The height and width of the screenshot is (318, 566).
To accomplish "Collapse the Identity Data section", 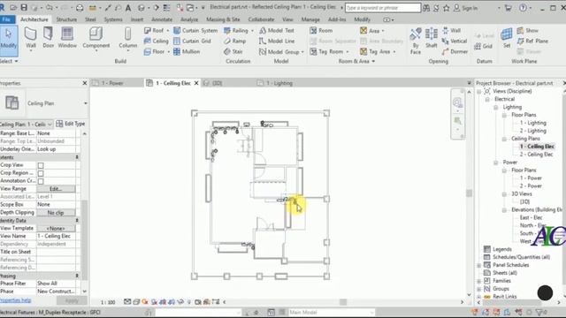I will click(x=77, y=220).
